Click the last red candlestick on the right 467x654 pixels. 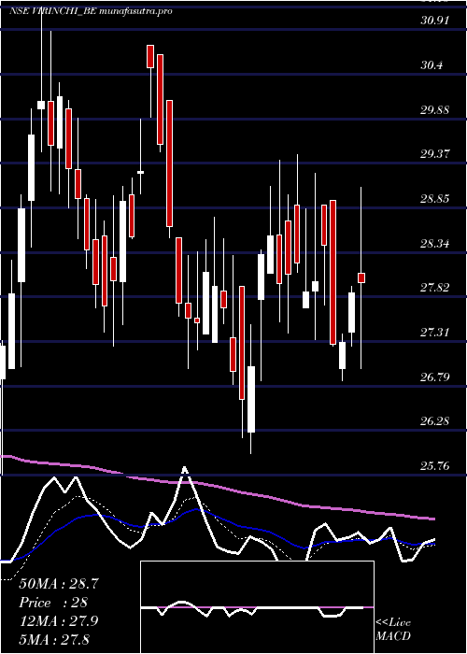[x=361, y=277]
